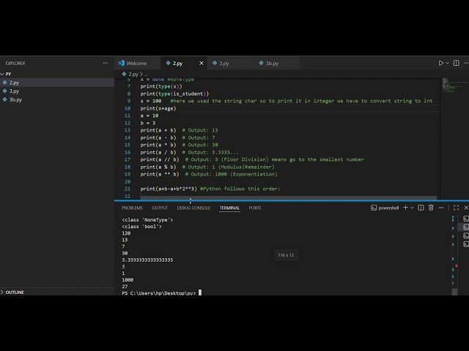Open the DEBUG CONSOLE panel tab

(x=193, y=208)
